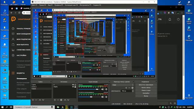Click transition duration input field
Screen dimensions: 194x109
pyautogui.click(x=126, y=91)
